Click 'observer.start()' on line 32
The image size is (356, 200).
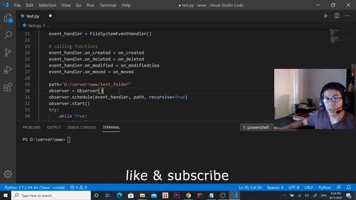(x=69, y=103)
